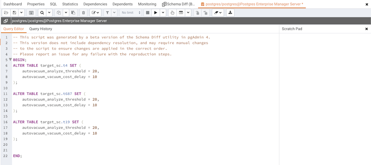Expand the Copy options dropdown arrow
The image size is (371, 165).
click(66, 13)
